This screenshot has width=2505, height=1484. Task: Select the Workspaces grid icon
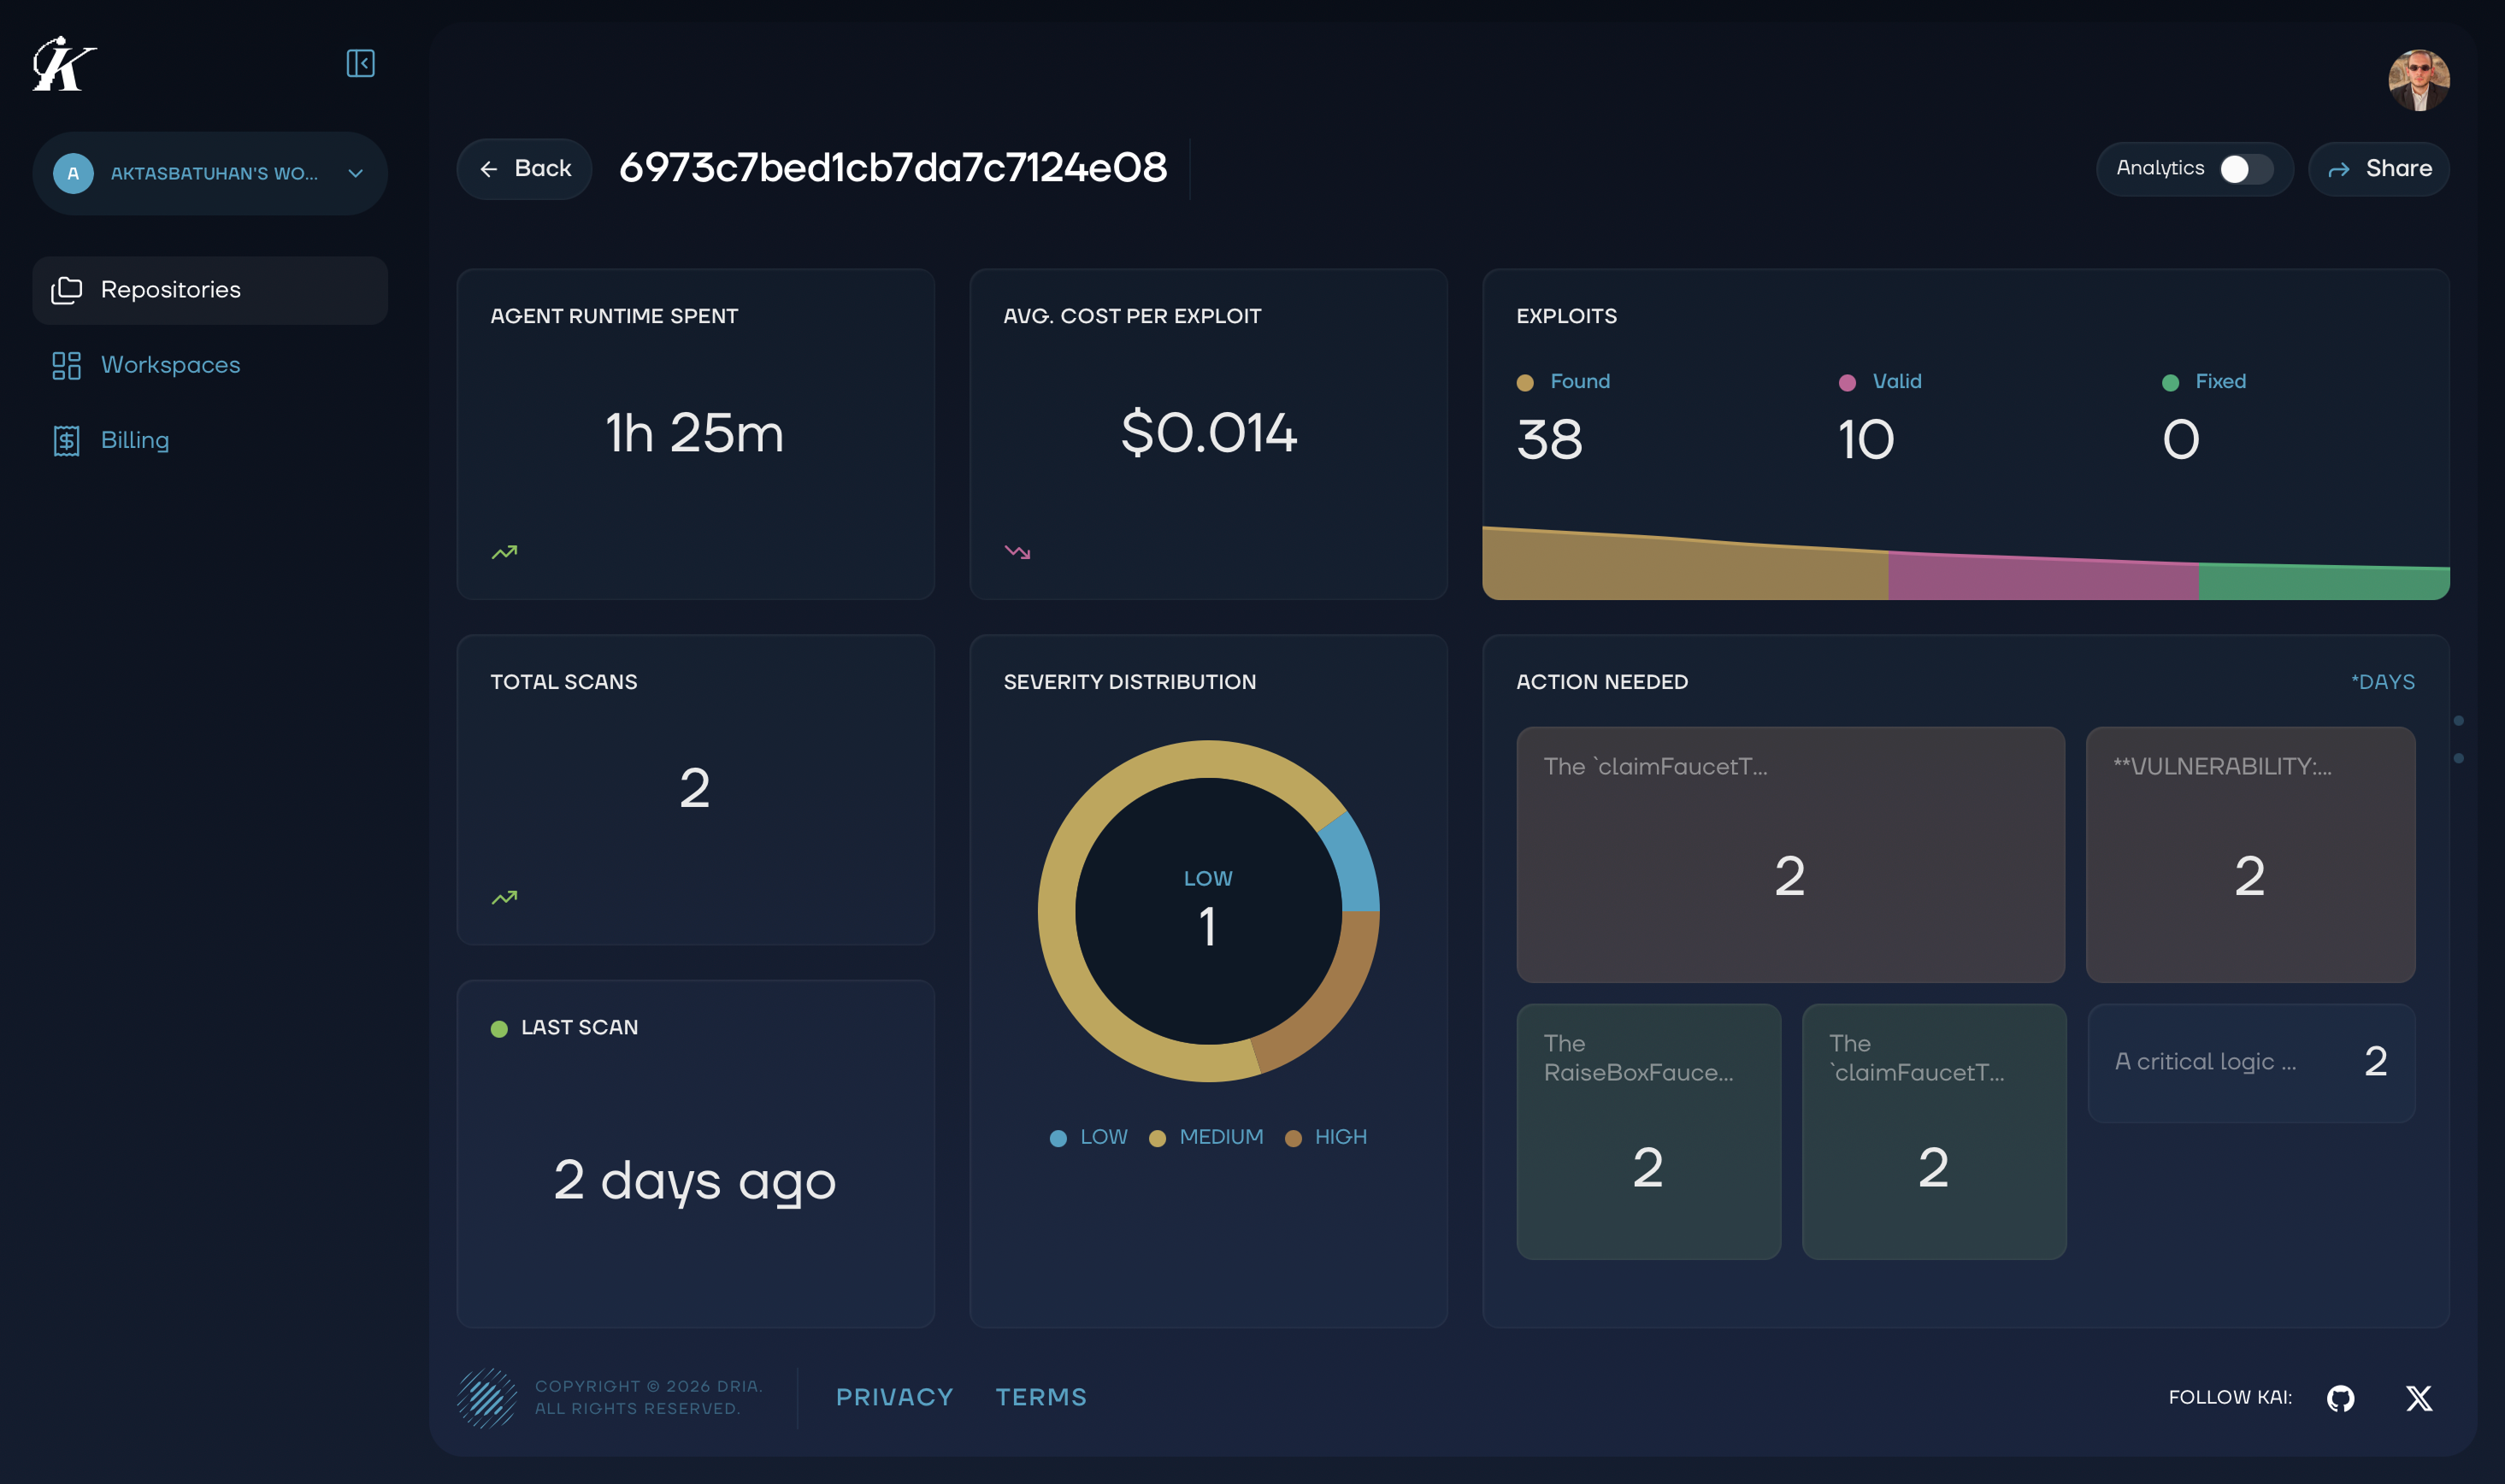[x=66, y=365]
